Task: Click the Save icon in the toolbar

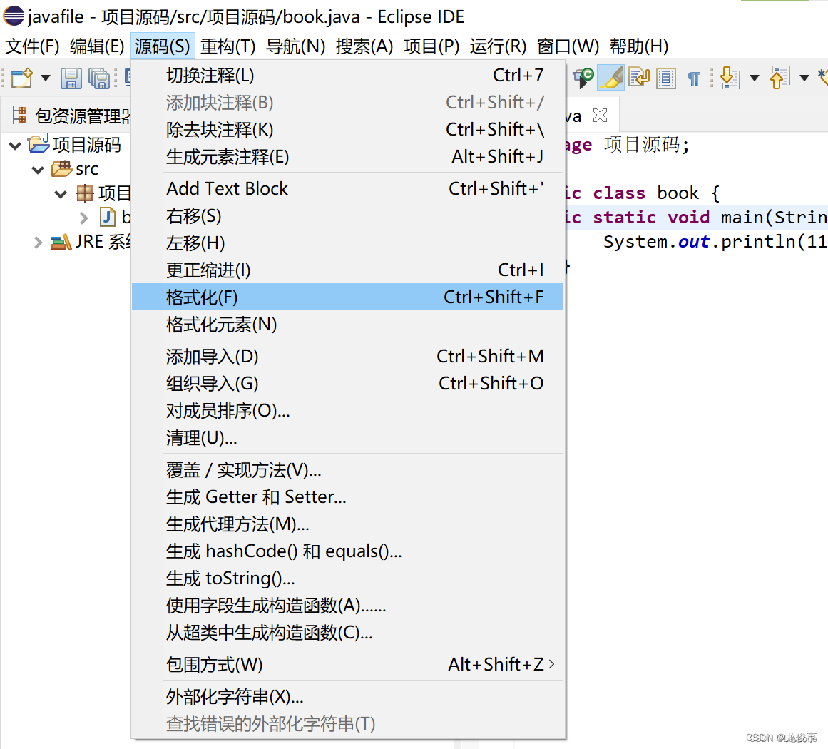Action: click(71, 78)
